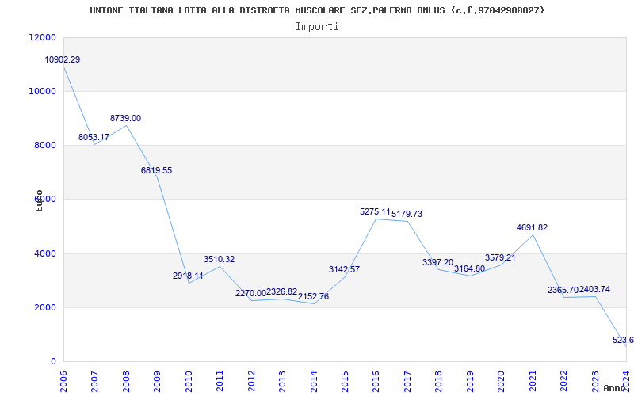Select the 0 y-axis tick label
Viewport: 634px width, 396px height.
53,361
